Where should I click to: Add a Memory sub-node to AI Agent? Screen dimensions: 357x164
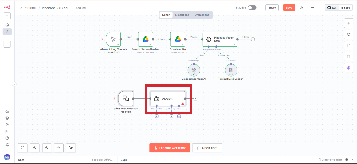tap(171, 116)
